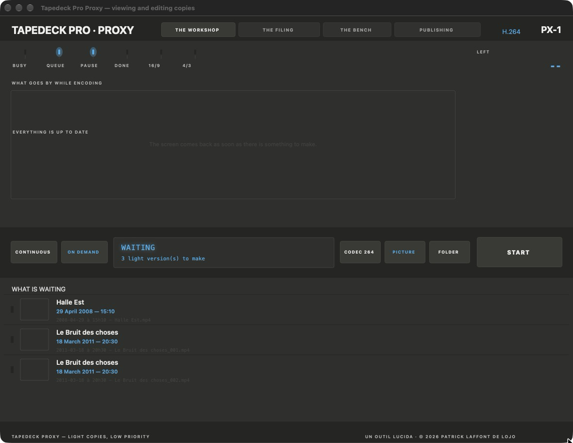This screenshot has height=443, width=573.
Task: Click the WAITING status display
Action: (x=224, y=253)
